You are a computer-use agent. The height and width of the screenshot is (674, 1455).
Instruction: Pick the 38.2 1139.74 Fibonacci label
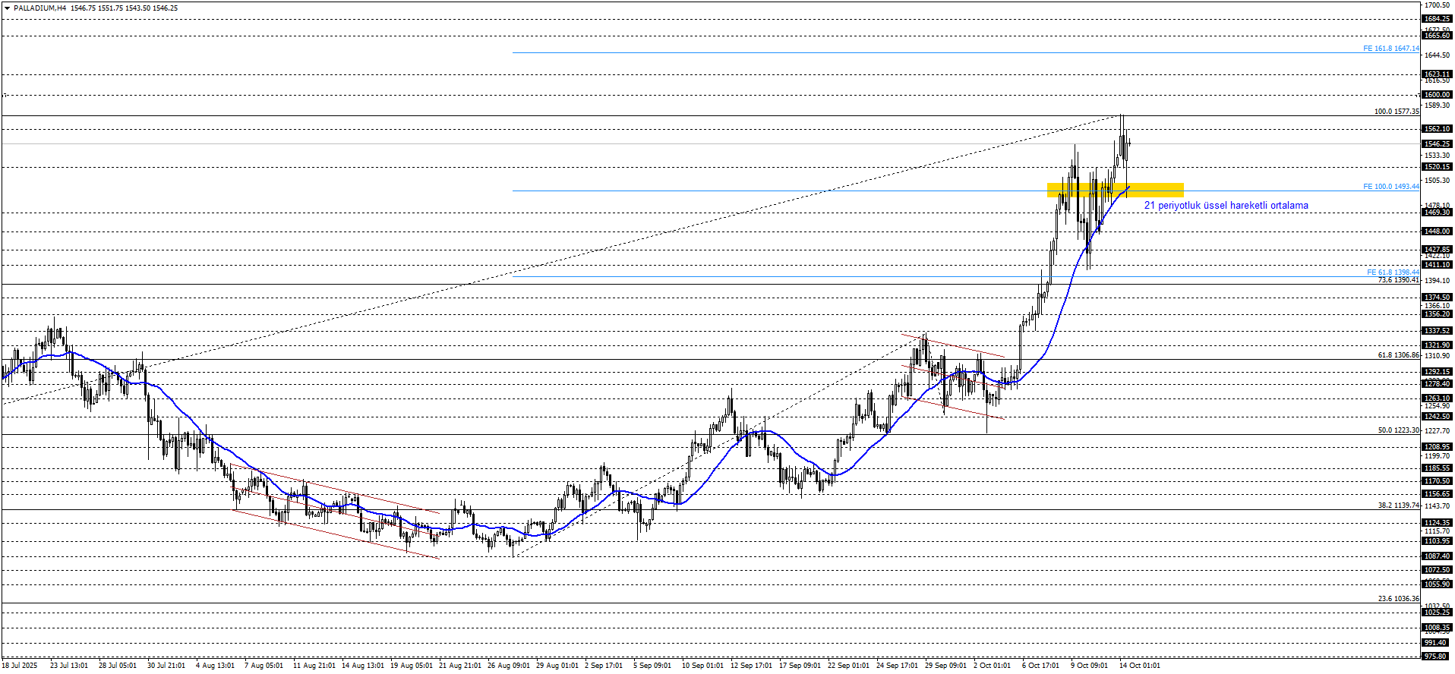click(x=1397, y=505)
